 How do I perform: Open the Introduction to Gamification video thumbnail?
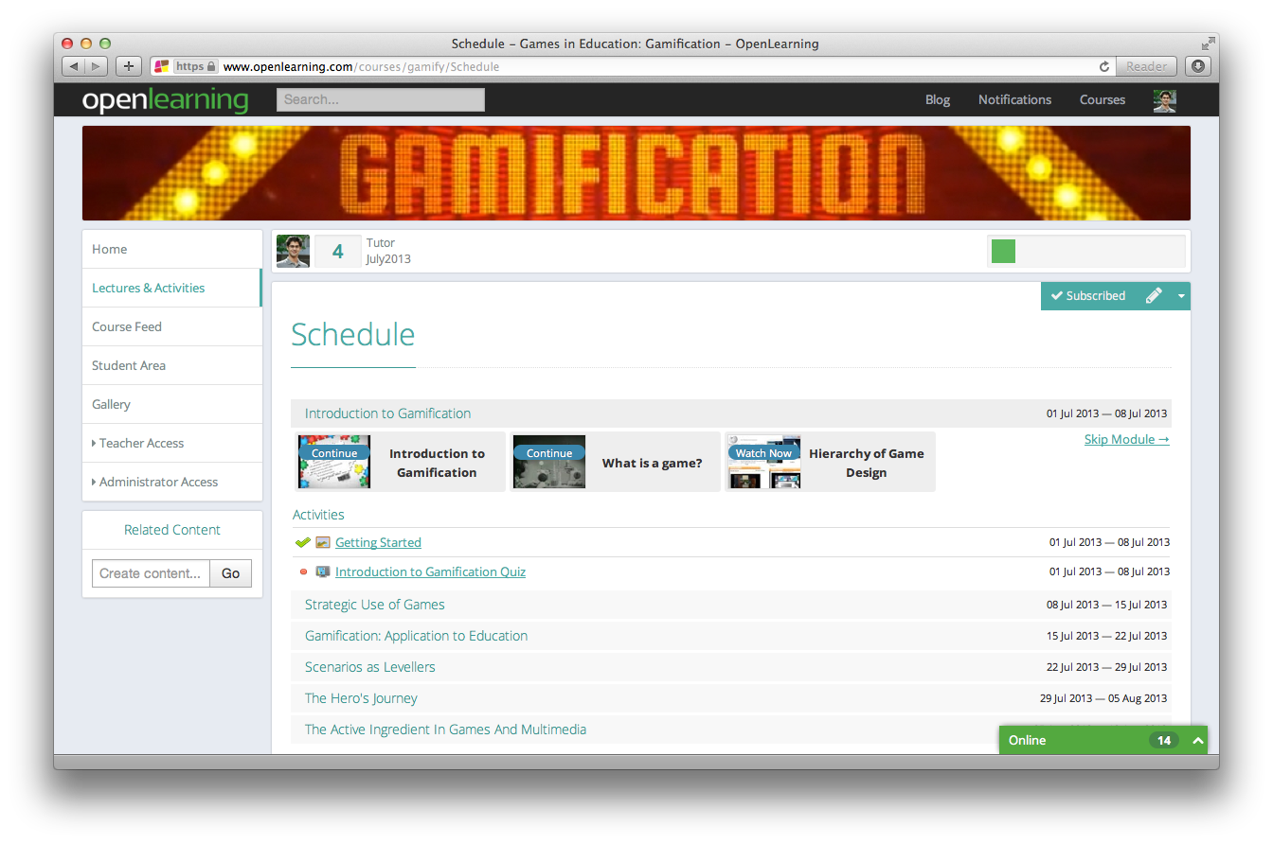[x=334, y=462]
